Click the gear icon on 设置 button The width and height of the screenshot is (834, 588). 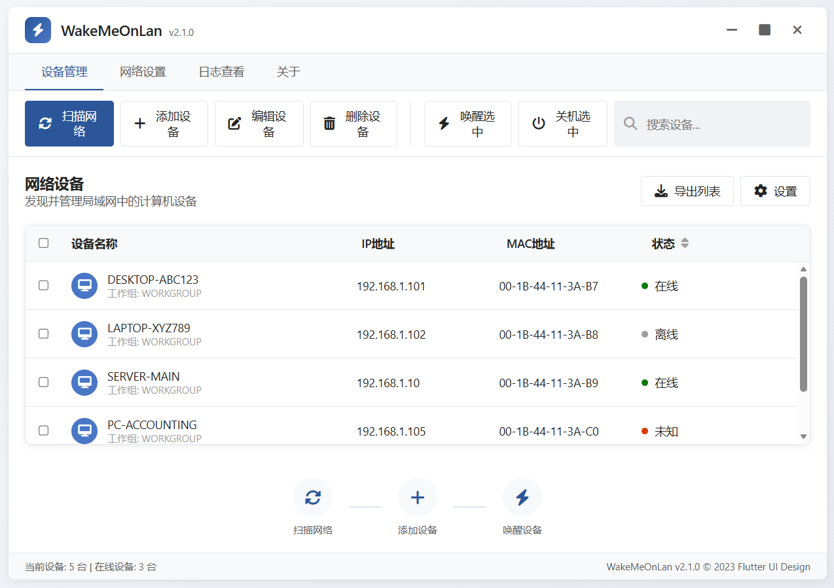[x=761, y=191]
